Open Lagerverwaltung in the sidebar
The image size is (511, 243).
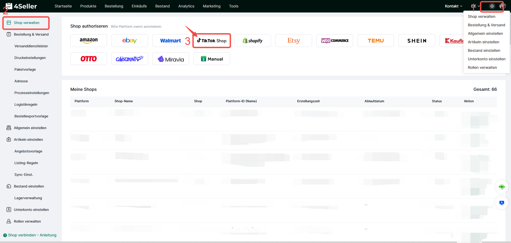pos(28,198)
